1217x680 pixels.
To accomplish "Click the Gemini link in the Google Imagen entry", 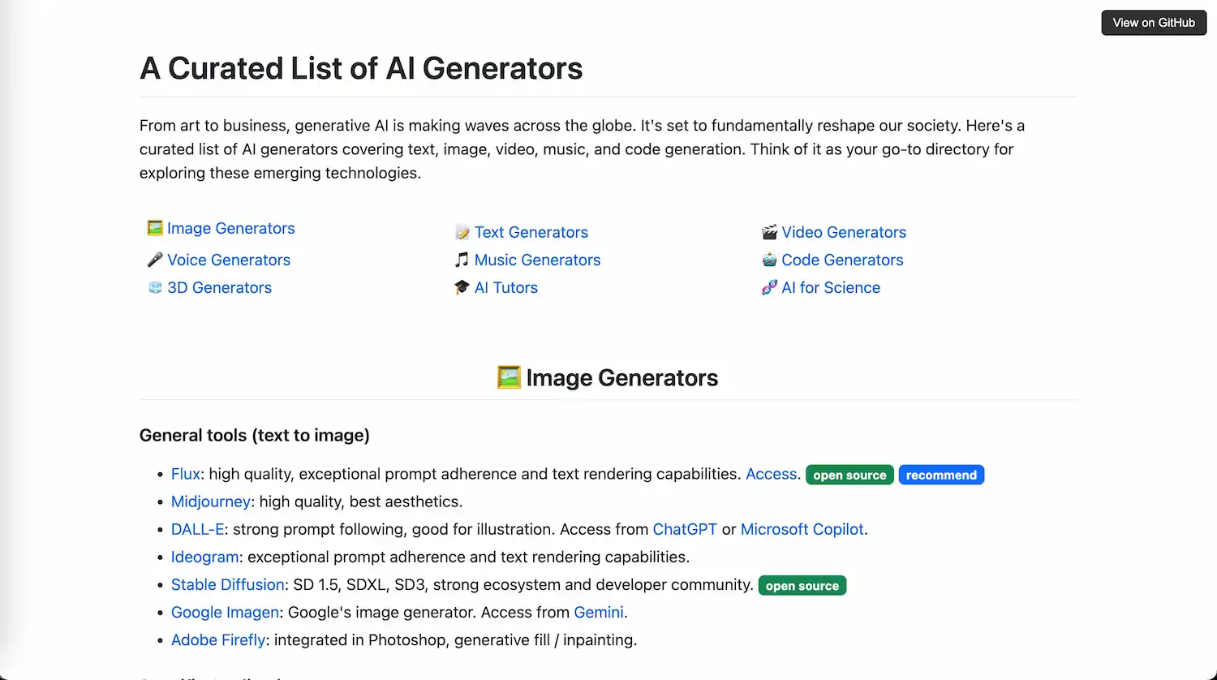I will (x=599, y=612).
